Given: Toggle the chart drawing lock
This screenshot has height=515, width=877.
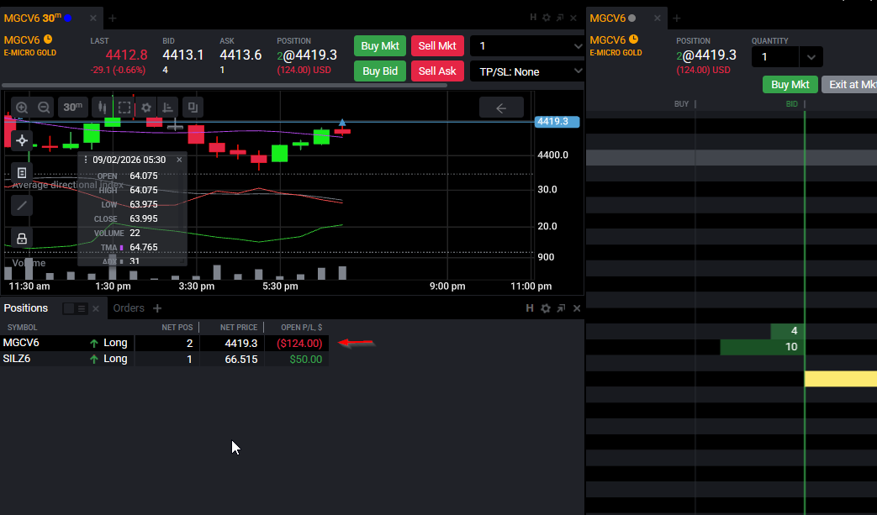Looking at the screenshot, I should click(22, 239).
